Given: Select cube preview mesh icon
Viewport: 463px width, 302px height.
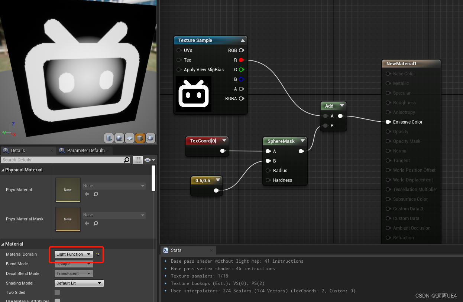Looking at the screenshot, I should tap(140, 138).
